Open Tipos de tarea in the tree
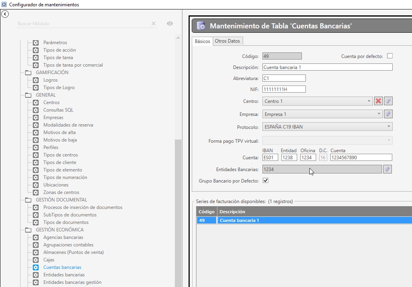Image resolution: width=412 pixels, height=287 pixels. click(58, 58)
